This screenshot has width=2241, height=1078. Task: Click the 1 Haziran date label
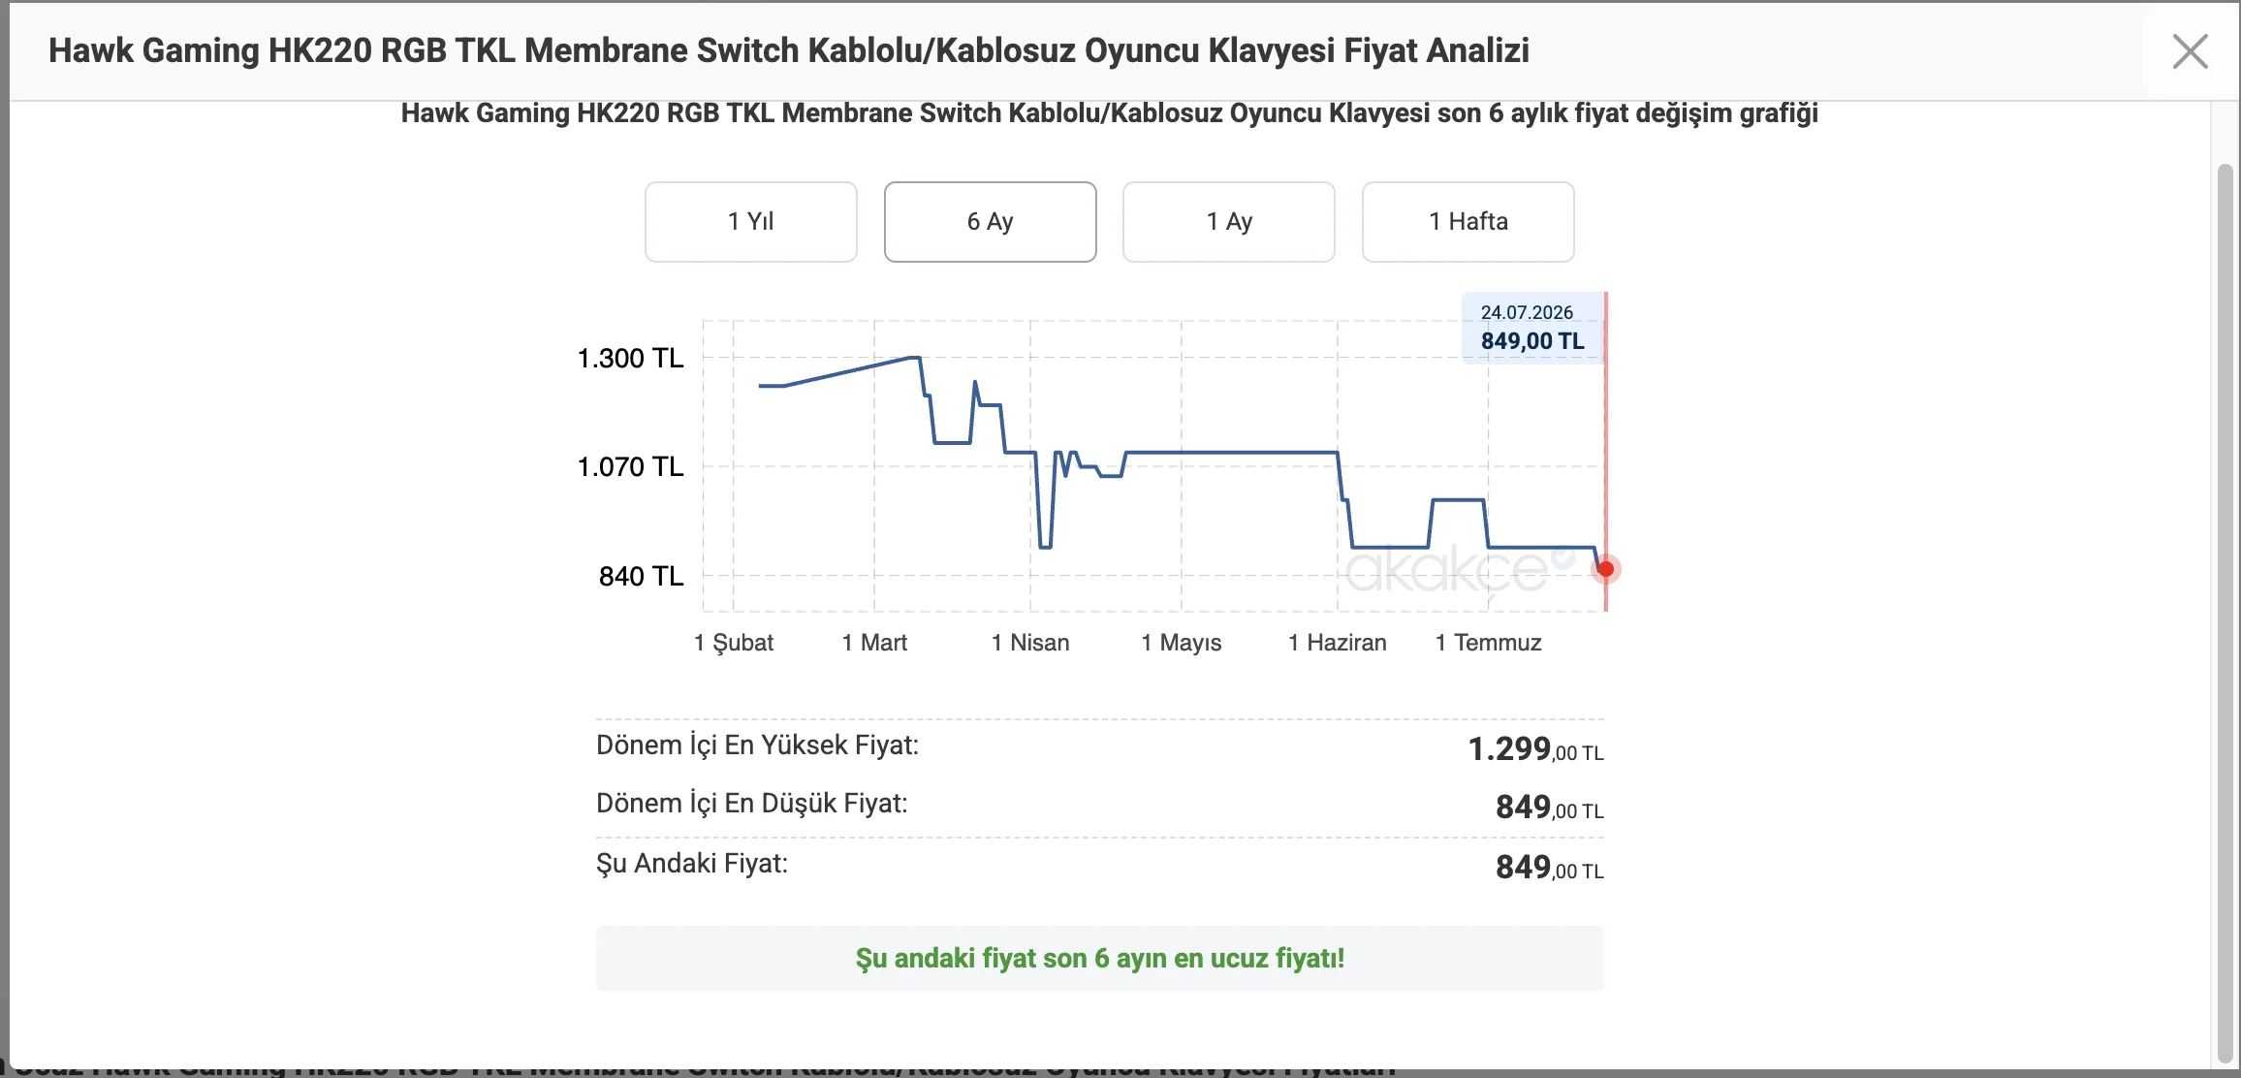(1338, 643)
